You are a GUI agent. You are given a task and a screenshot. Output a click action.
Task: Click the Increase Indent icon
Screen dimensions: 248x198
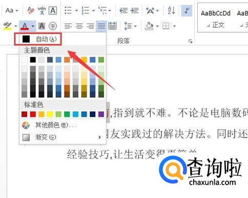(x=135, y=11)
